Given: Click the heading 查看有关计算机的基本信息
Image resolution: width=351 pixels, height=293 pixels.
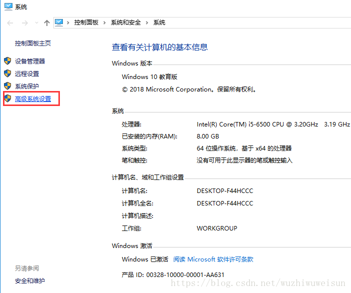Looking at the screenshot, I should [160, 47].
